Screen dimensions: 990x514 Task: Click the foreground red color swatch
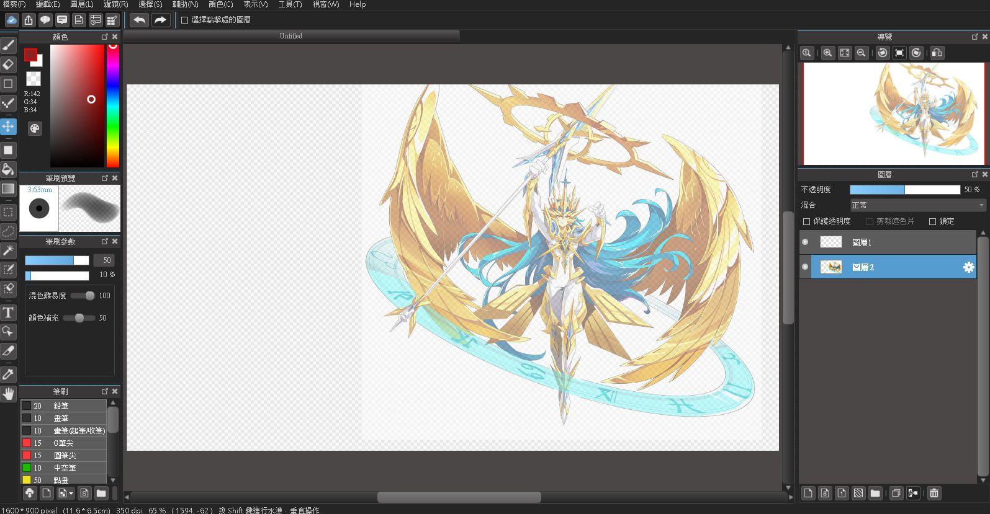tap(30, 55)
